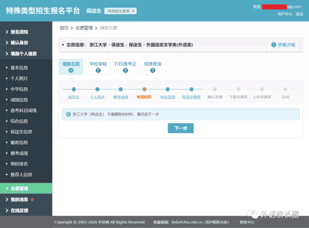Click the 模考成绩 step link
The height and width of the screenshot is (228, 309).
[121, 97]
